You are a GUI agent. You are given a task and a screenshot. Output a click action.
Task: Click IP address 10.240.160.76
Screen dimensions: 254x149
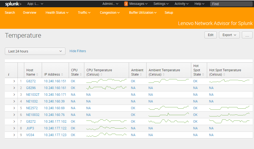[54, 115]
